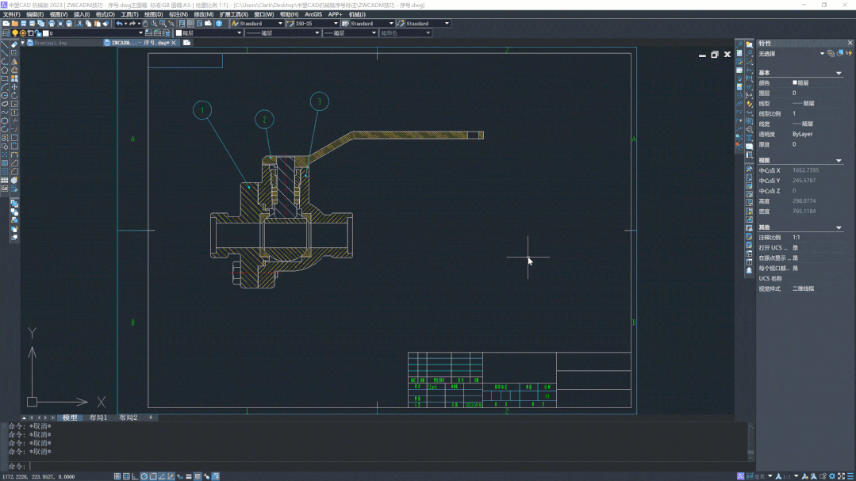Switch to the Drawing1.dwg document tab
The width and height of the screenshot is (856, 481).
pos(51,43)
